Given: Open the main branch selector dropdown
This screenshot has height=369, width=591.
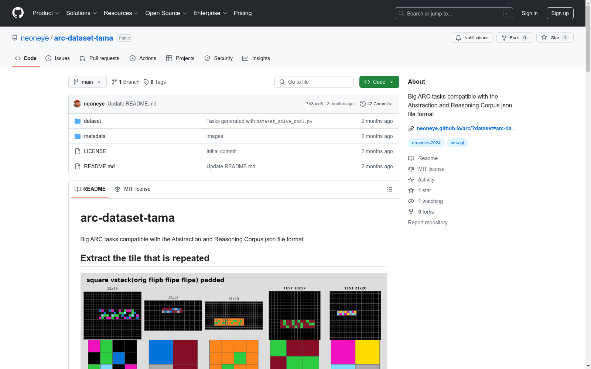Looking at the screenshot, I should (88, 82).
